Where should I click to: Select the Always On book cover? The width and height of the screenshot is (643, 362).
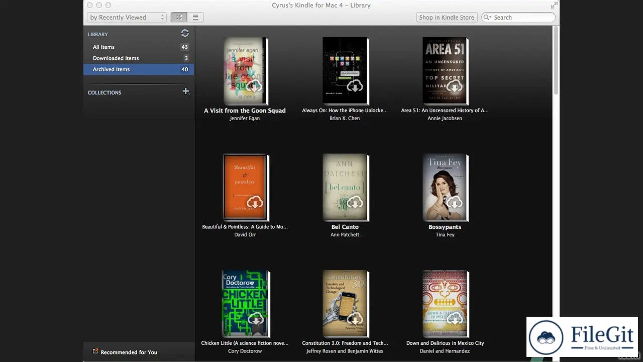[345, 71]
